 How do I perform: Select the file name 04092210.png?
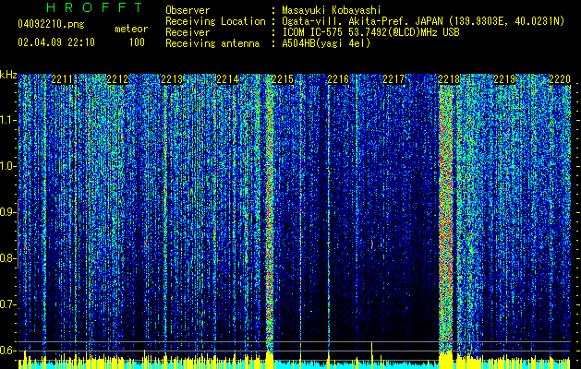51,24
